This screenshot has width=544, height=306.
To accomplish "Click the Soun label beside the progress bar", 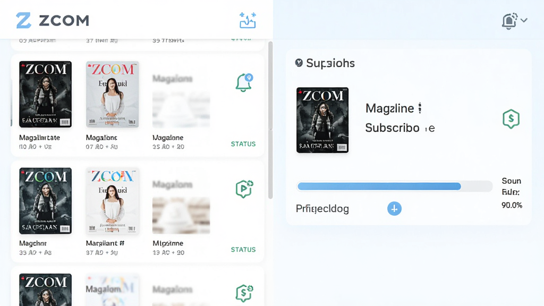I will point(512,181).
